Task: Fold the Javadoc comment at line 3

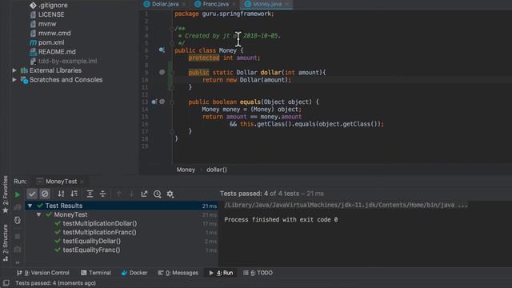Action: 172,29
